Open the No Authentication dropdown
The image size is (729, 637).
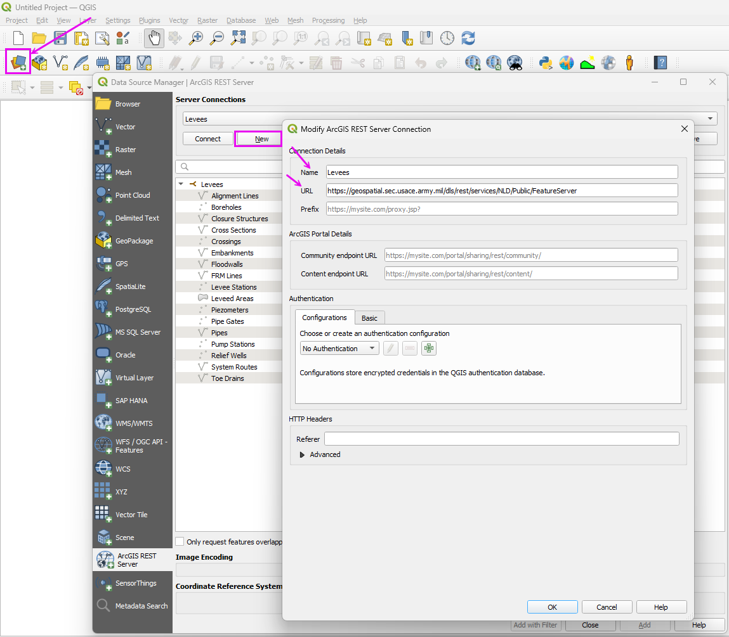[x=339, y=349]
